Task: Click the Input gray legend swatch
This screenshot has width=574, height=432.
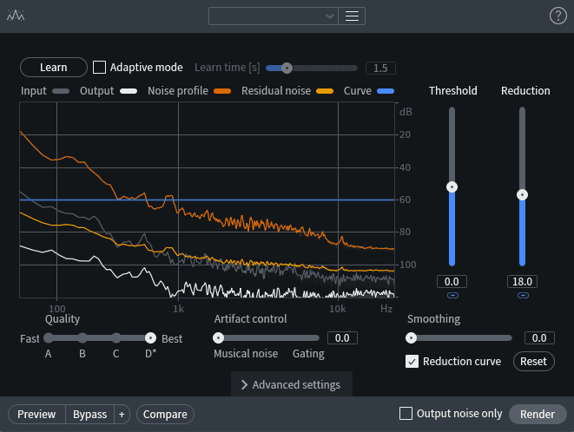Action: pyautogui.click(x=61, y=91)
